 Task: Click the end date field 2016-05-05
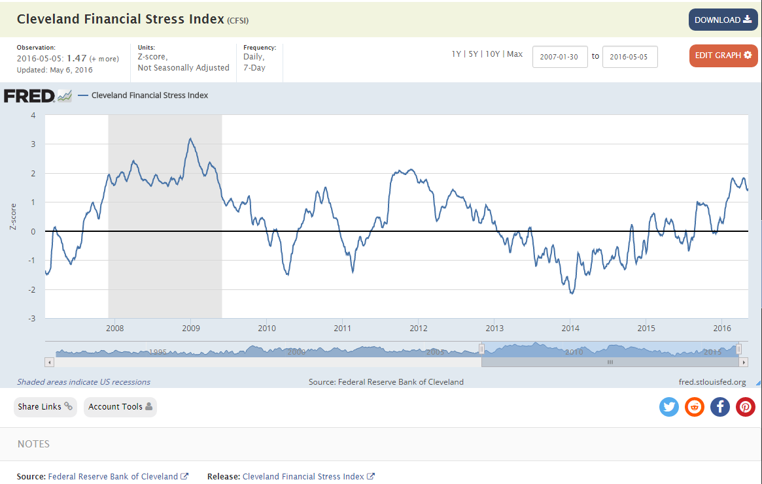(x=630, y=57)
